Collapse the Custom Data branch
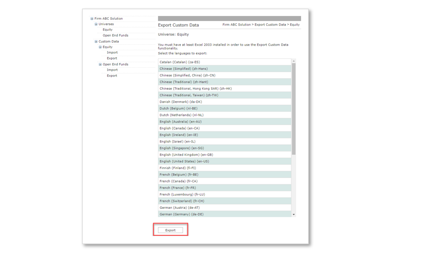This screenshot has width=429, height=259. [x=96, y=41]
